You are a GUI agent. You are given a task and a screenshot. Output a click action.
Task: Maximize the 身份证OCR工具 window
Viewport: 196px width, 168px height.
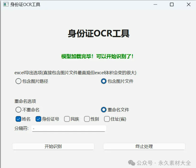172,4
